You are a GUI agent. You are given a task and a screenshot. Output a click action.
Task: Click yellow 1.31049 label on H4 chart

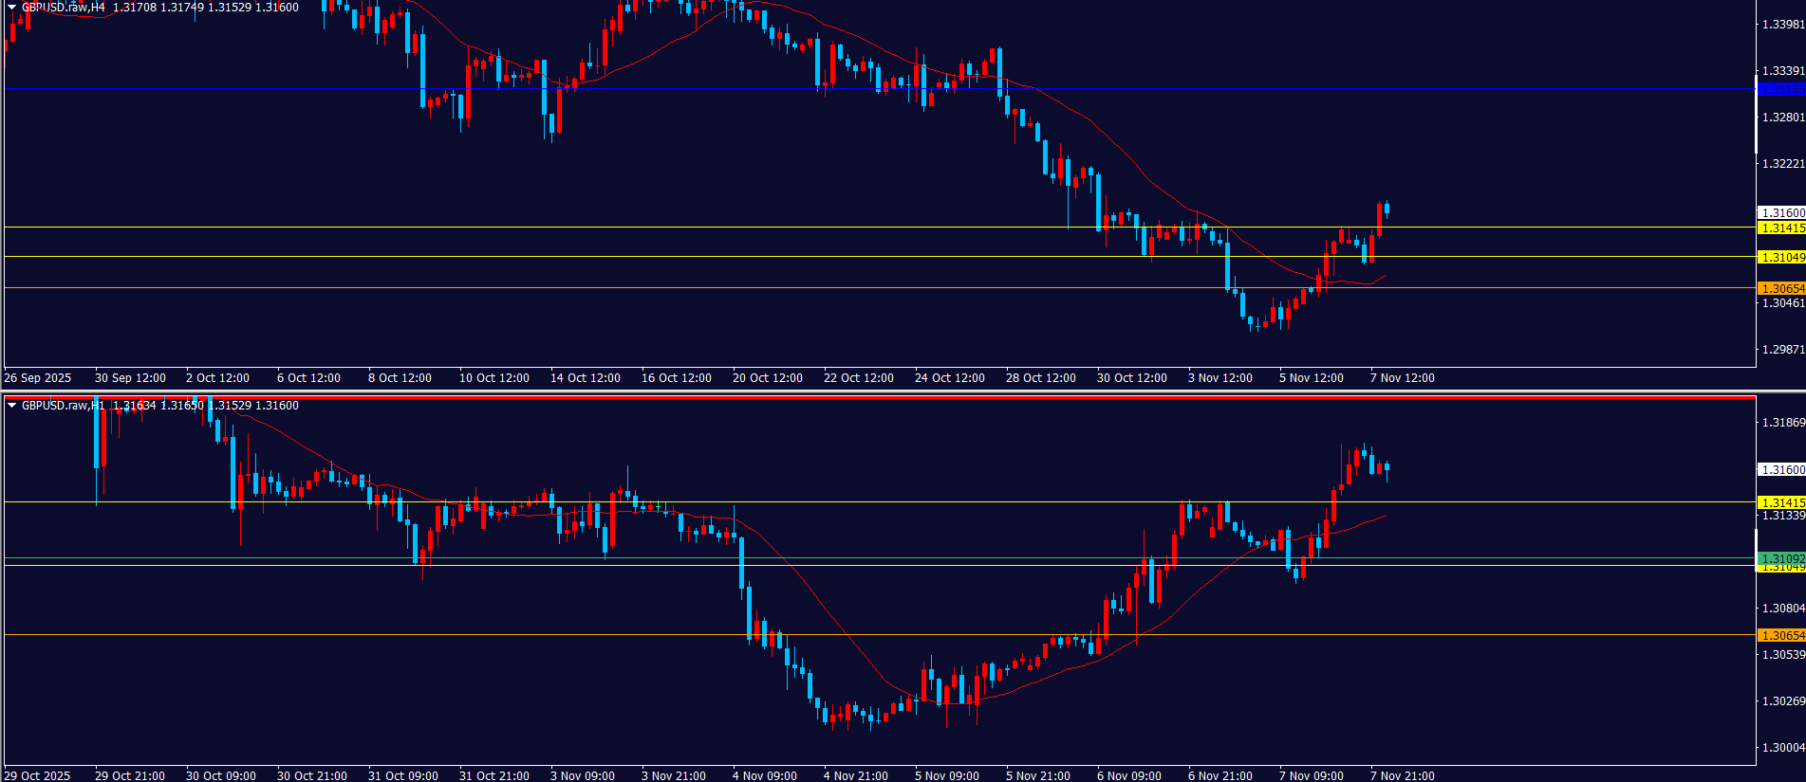(x=1781, y=258)
